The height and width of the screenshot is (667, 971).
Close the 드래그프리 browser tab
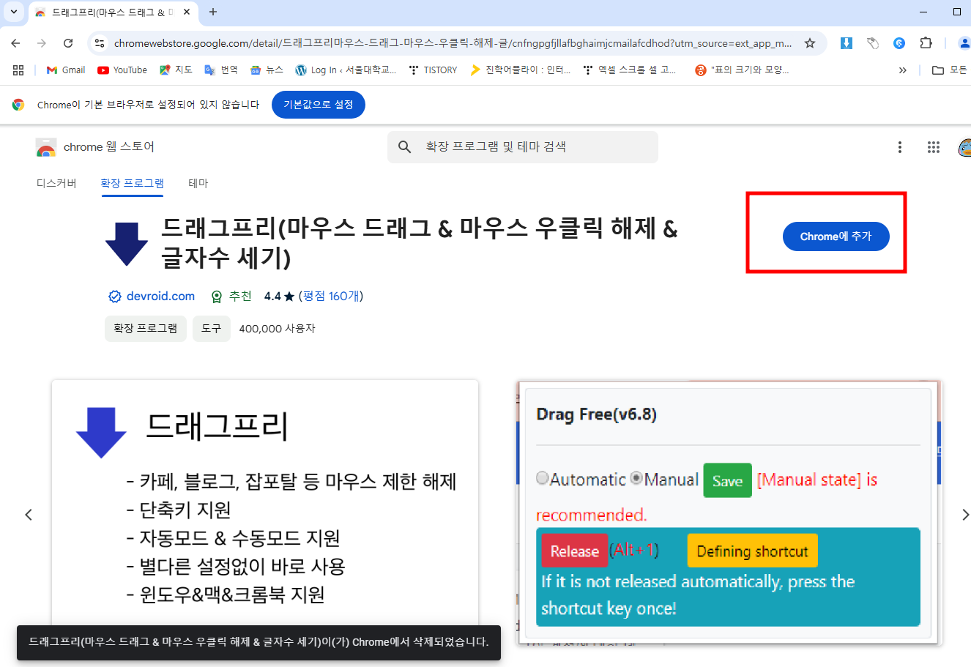point(187,12)
